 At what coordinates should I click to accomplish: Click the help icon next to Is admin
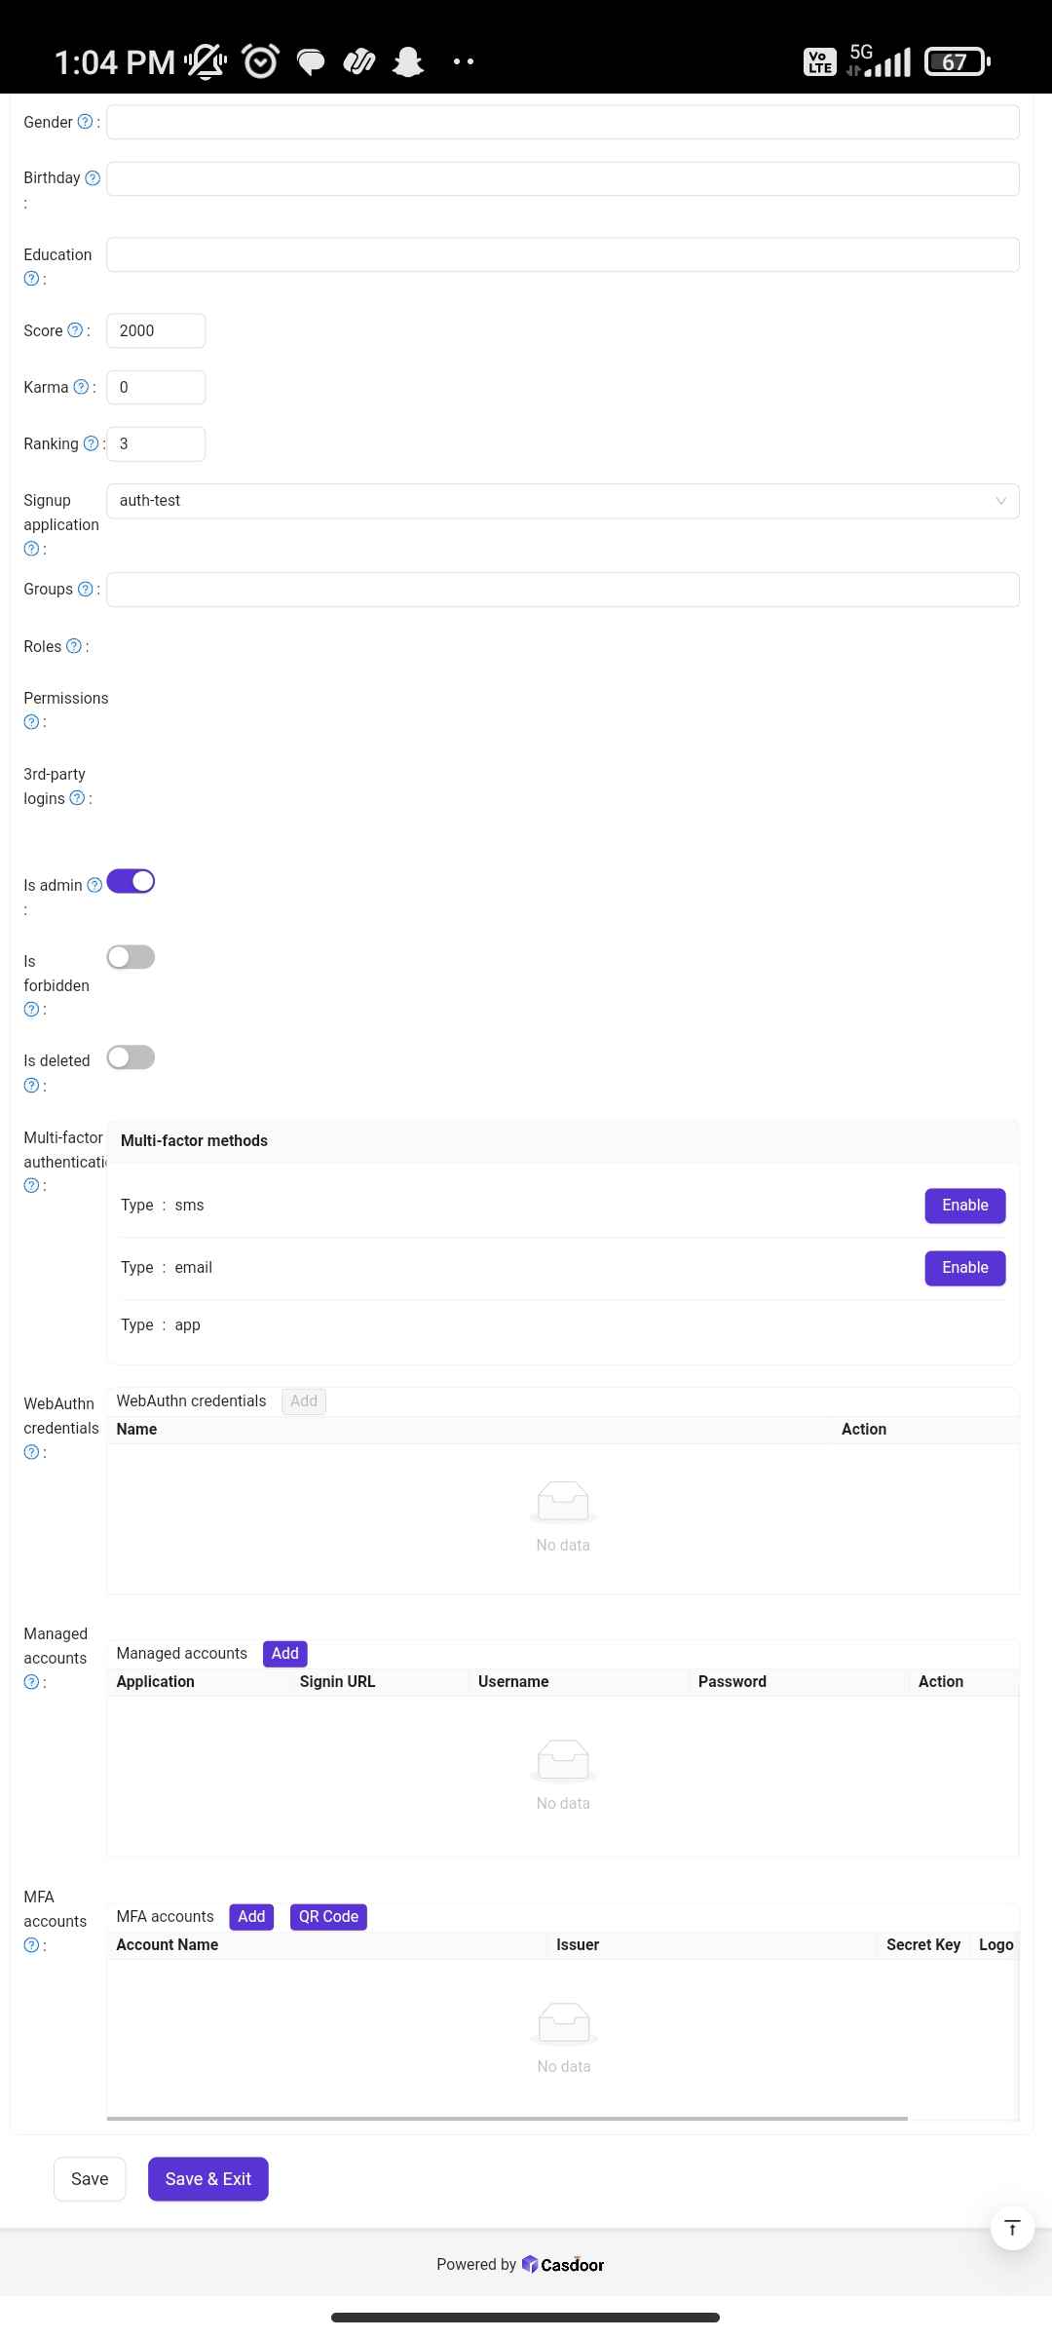pos(94,885)
